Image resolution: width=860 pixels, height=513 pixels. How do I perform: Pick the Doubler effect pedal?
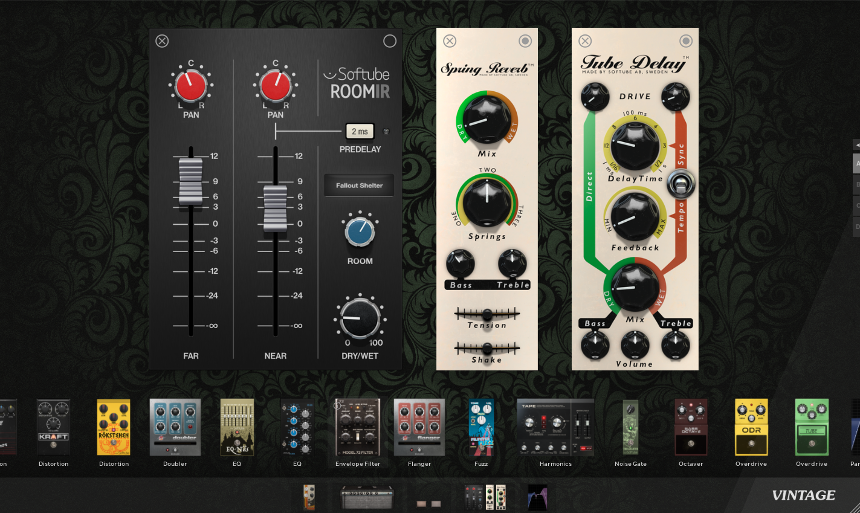[175, 427]
